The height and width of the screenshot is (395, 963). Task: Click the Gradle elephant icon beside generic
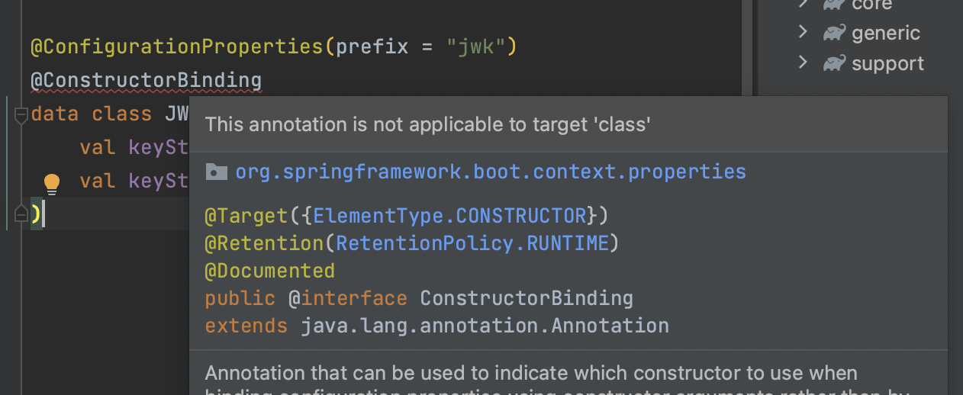833,33
